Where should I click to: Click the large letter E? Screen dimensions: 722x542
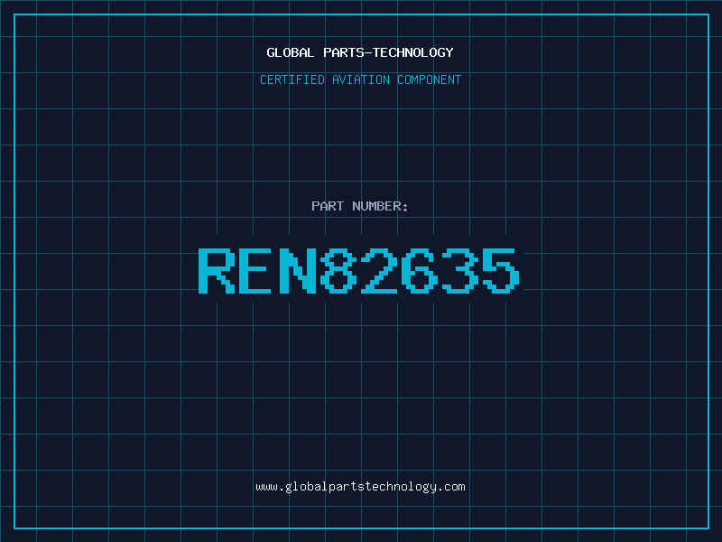[x=257, y=271]
